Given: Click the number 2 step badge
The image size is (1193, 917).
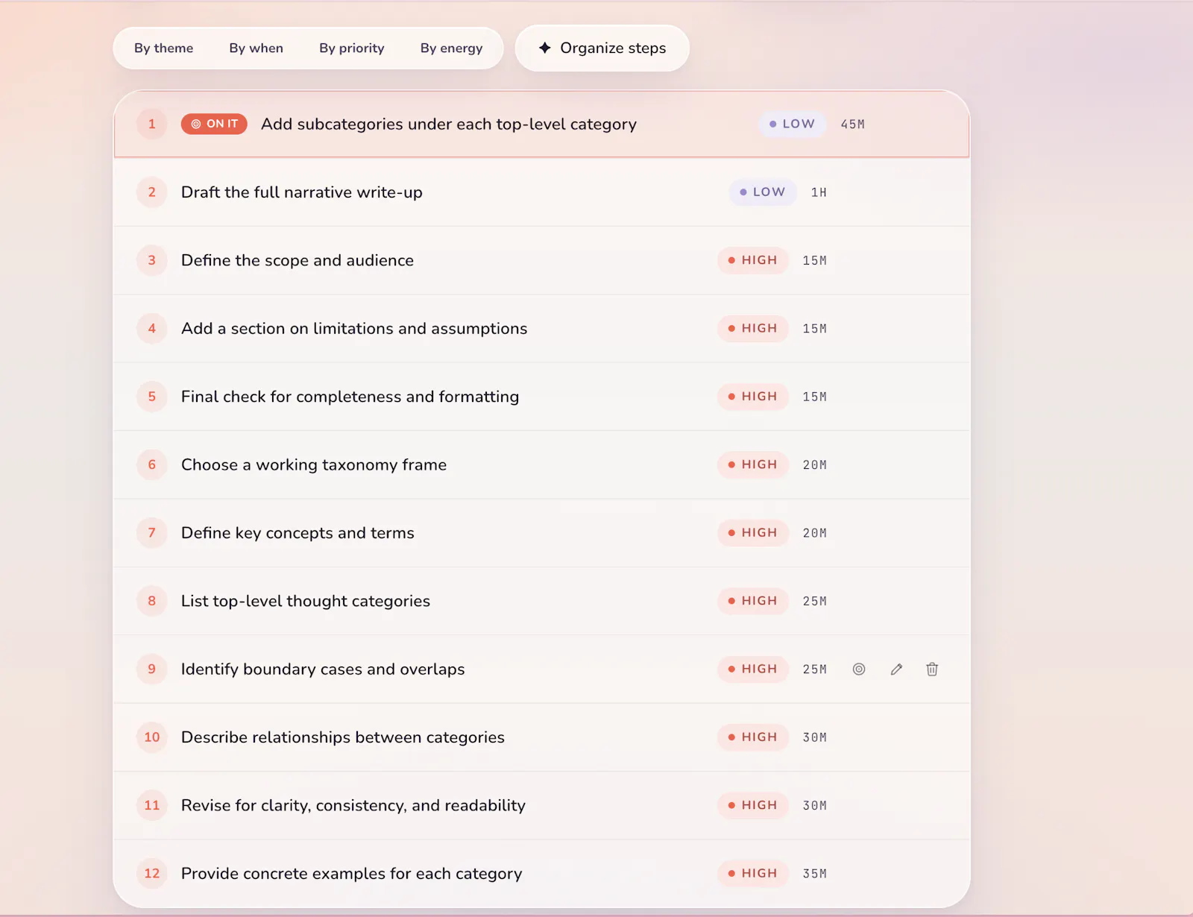Looking at the screenshot, I should [x=152, y=192].
